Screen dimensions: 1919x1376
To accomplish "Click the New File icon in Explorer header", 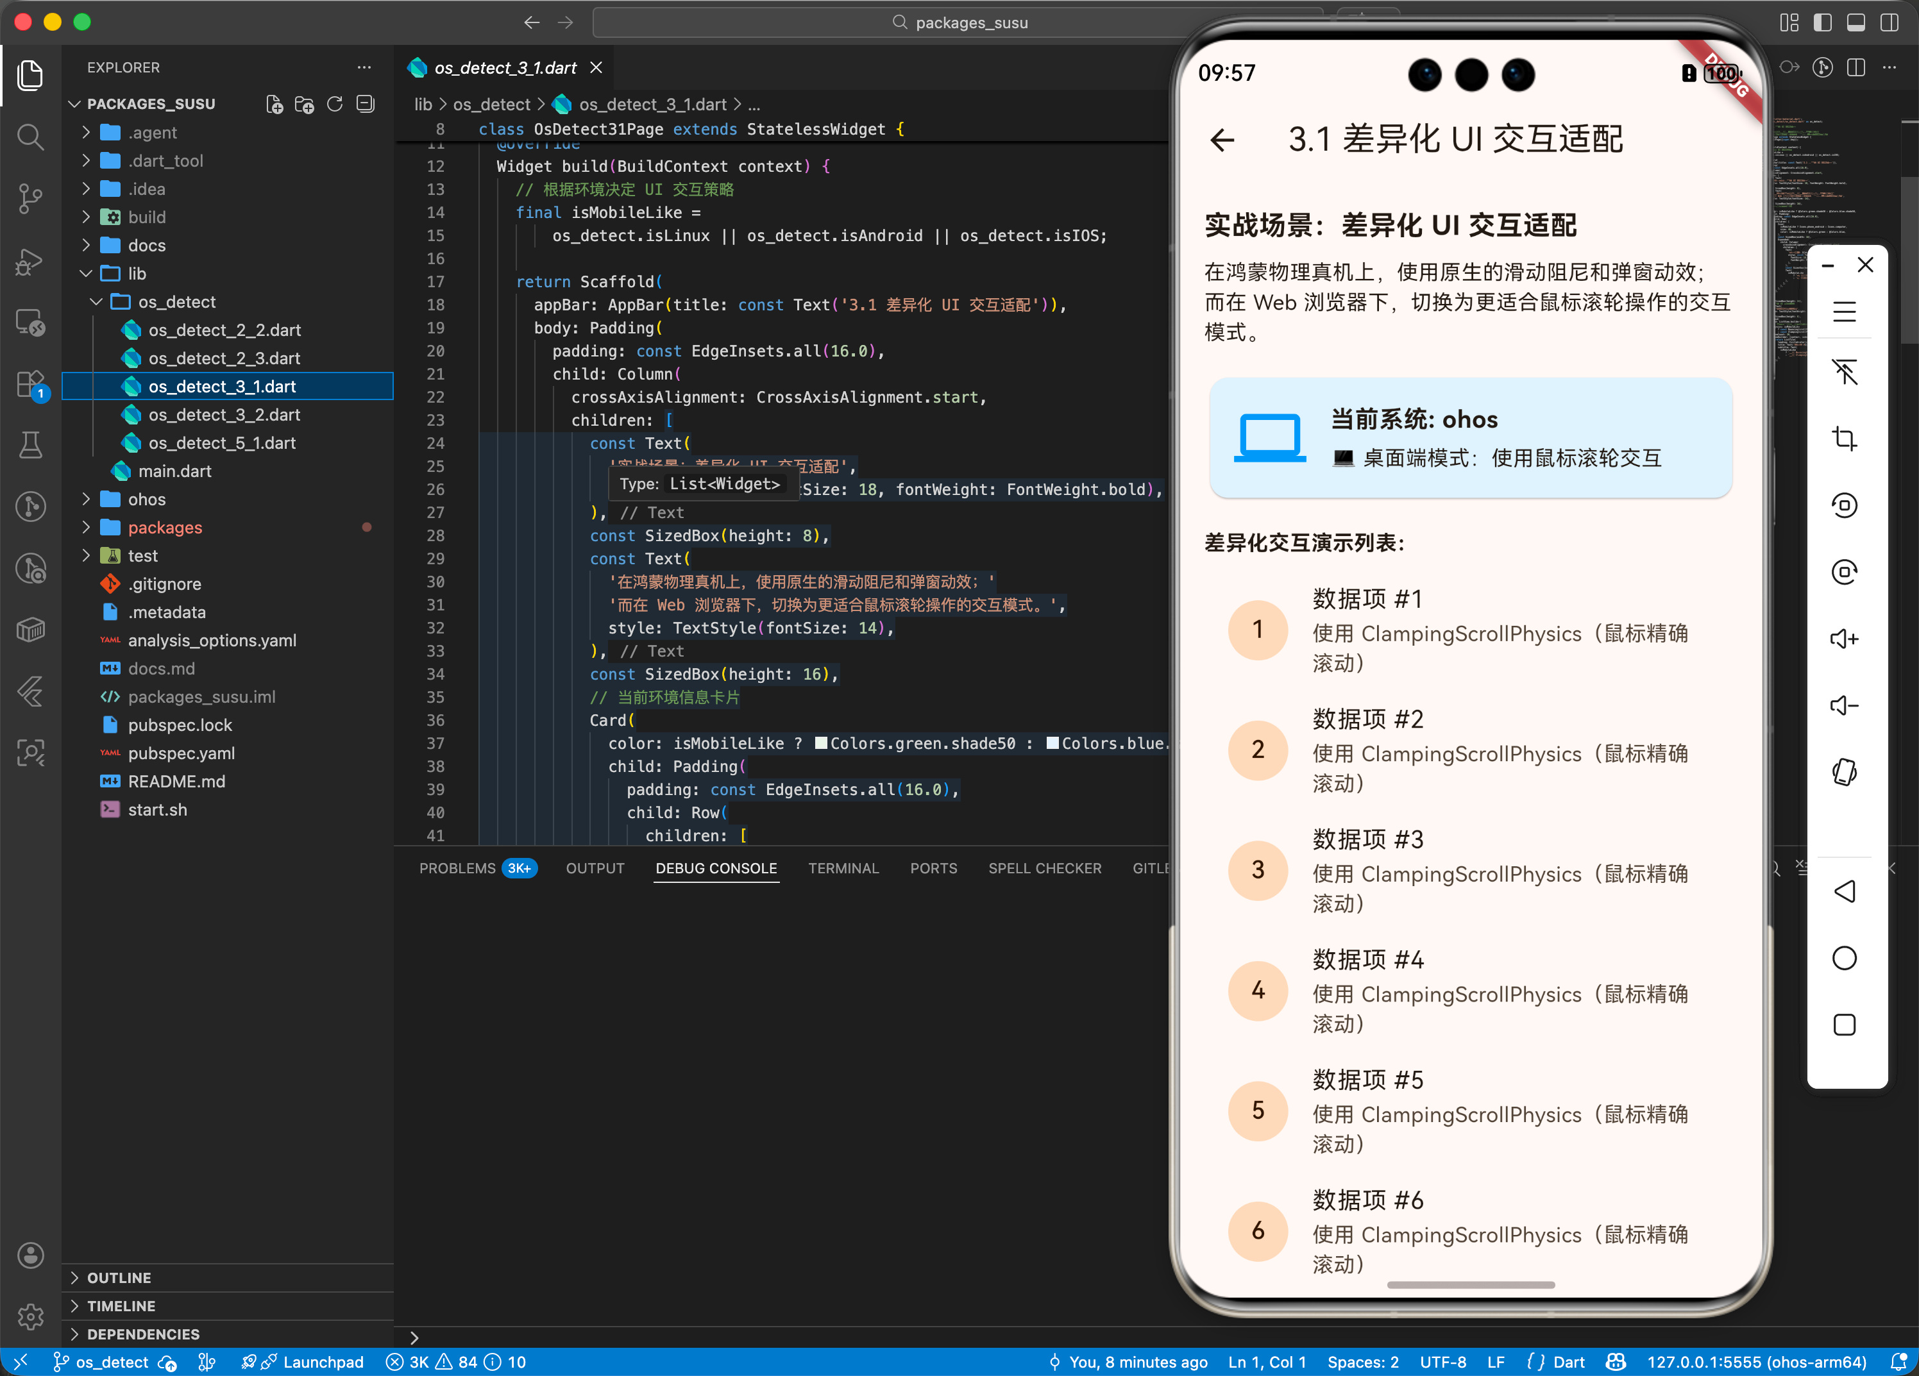I will tap(274, 104).
